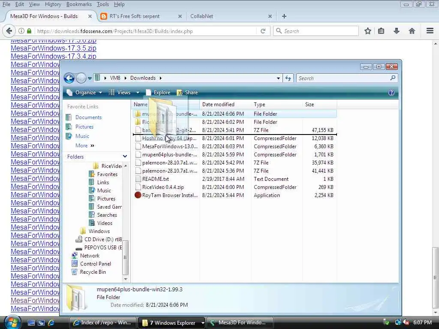Select README.txt file row

coord(235,179)
